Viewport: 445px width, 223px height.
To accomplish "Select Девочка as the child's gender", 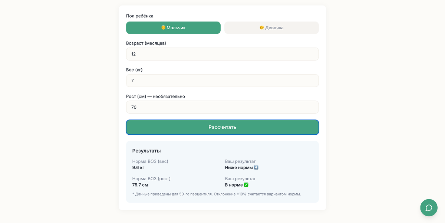I will coord(271,28).
